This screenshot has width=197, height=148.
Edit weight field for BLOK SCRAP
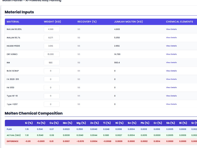tap(52, 71)
